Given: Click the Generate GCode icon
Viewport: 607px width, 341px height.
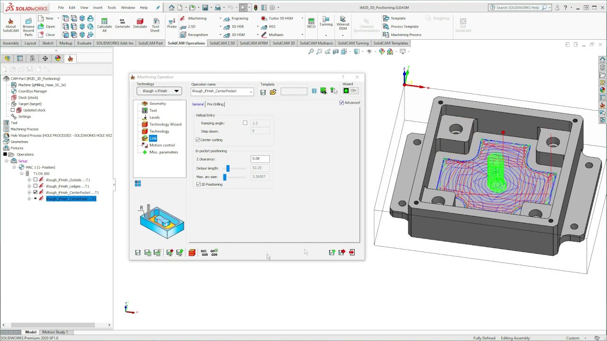Looking at the screenshot, I should (122, 24).
